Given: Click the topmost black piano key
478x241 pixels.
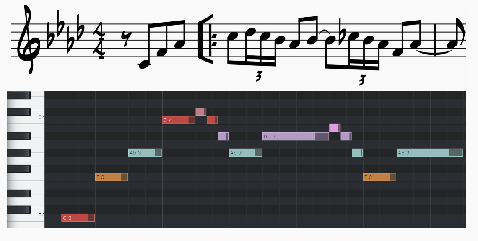Looking at the screenshot, I should click(x=19, y=95).
